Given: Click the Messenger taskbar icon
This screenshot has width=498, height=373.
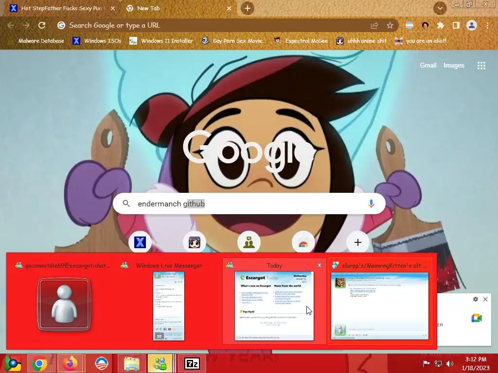Looking at the screenshot, I should coord(160,363).
